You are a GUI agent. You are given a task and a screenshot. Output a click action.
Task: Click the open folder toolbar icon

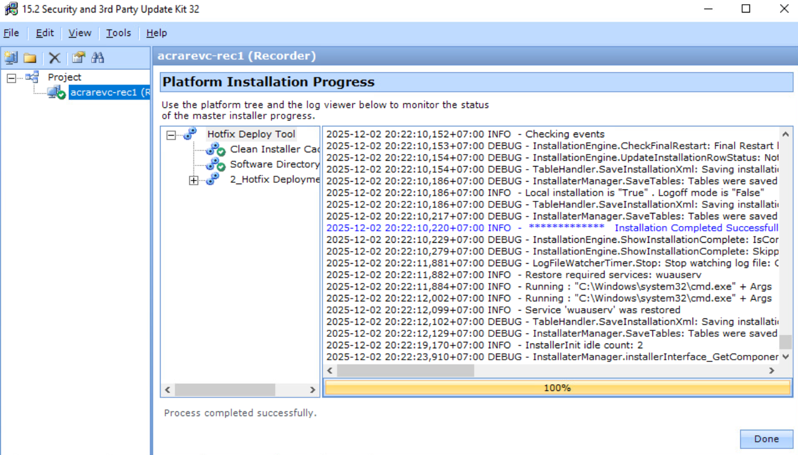coord(30,58)
